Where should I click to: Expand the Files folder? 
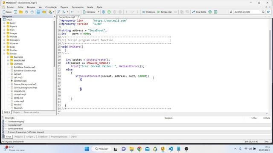tap(4, 30)
